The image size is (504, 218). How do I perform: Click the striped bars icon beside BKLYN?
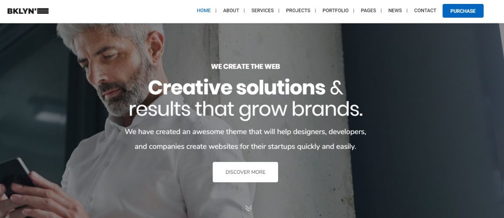point(43,11)
